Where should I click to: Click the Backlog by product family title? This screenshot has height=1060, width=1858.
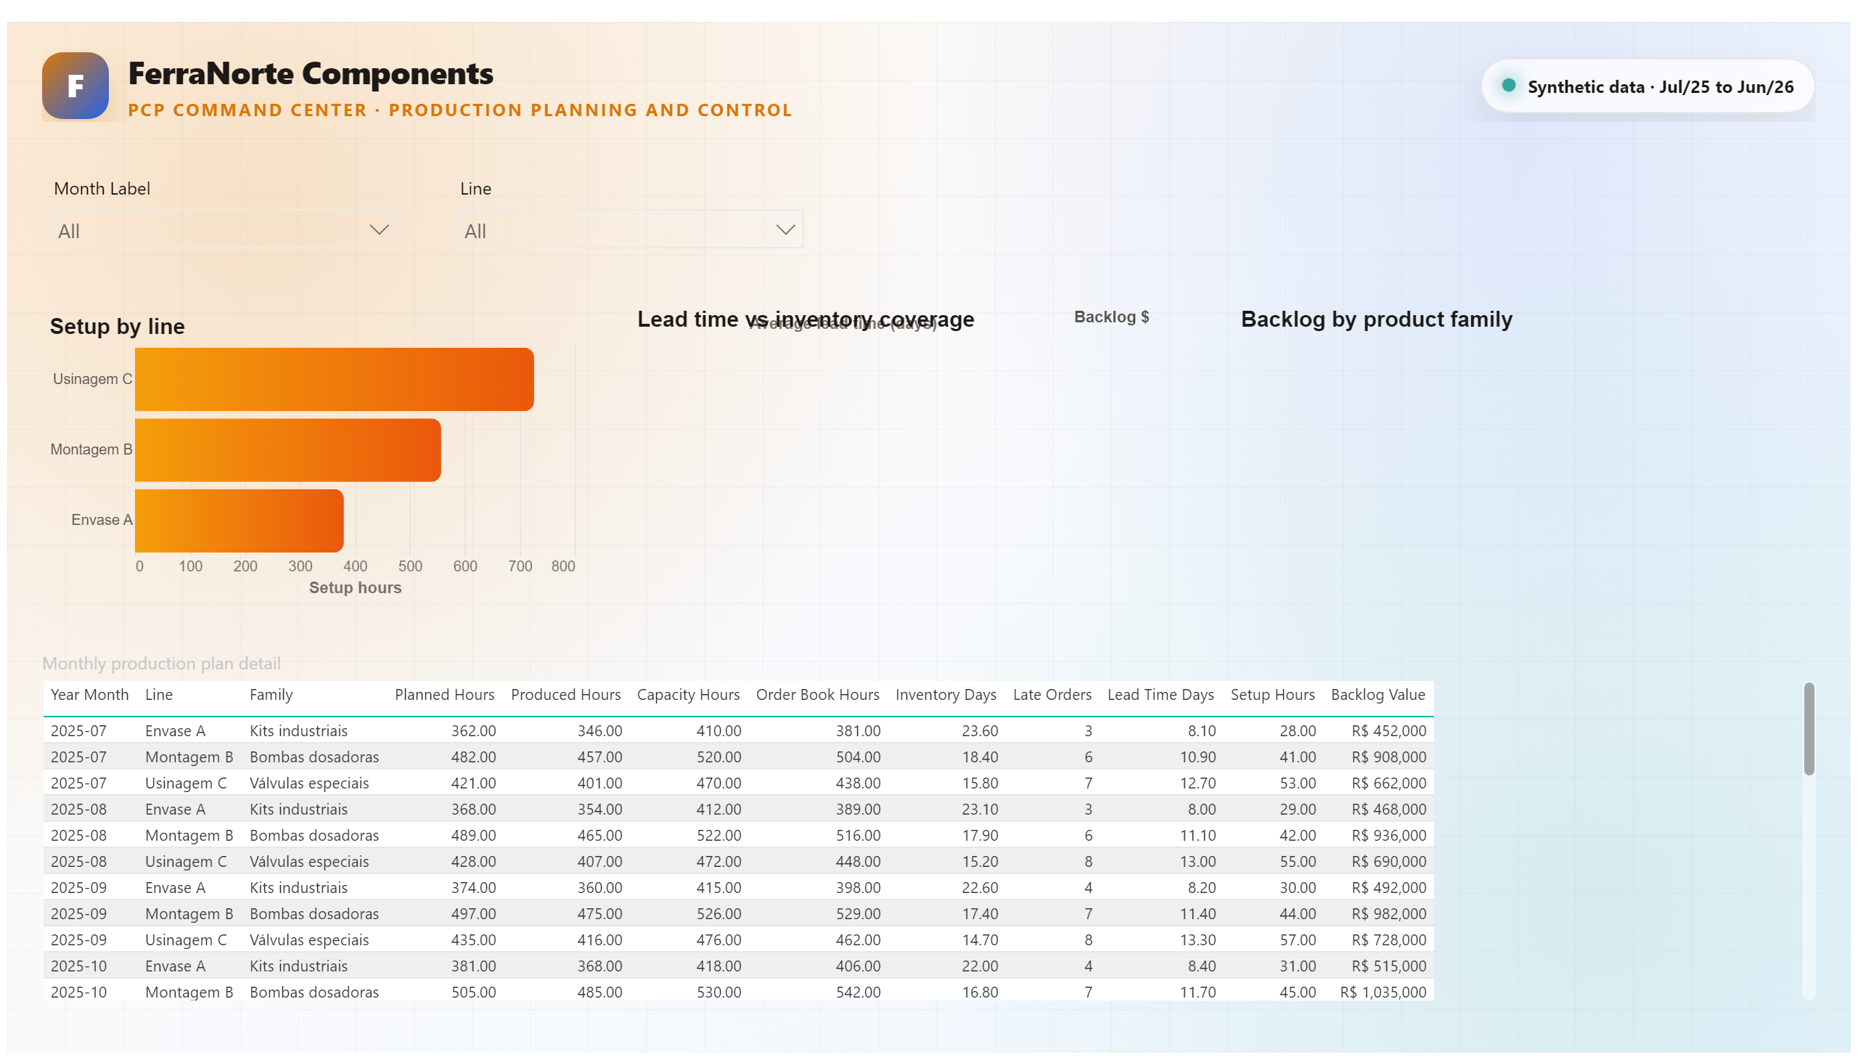[1376, 319]
